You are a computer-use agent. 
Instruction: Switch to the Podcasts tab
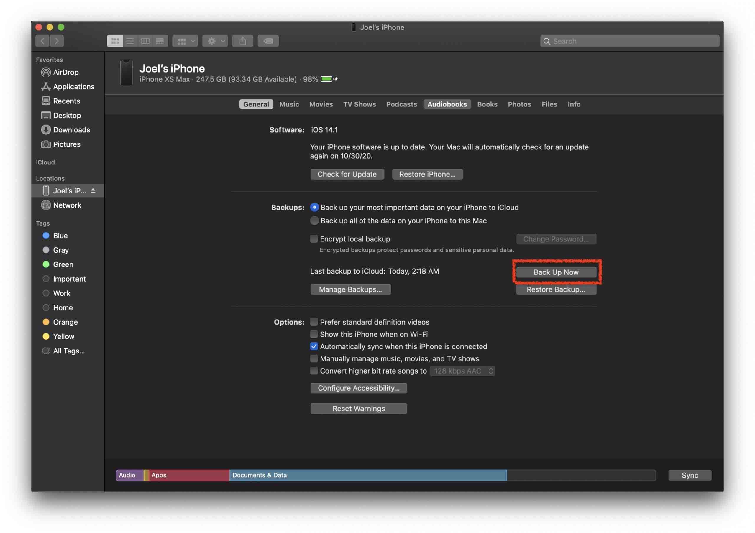(401, 104)
